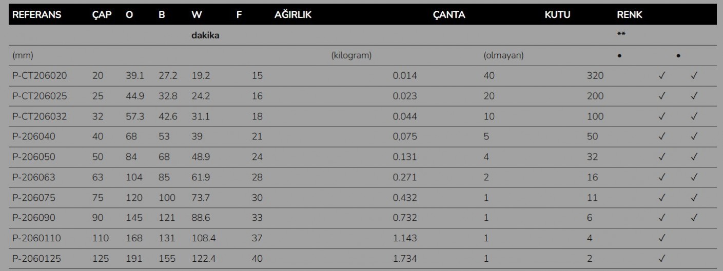
Task: Click the RENK column header
Action: (x=629, y=15)
